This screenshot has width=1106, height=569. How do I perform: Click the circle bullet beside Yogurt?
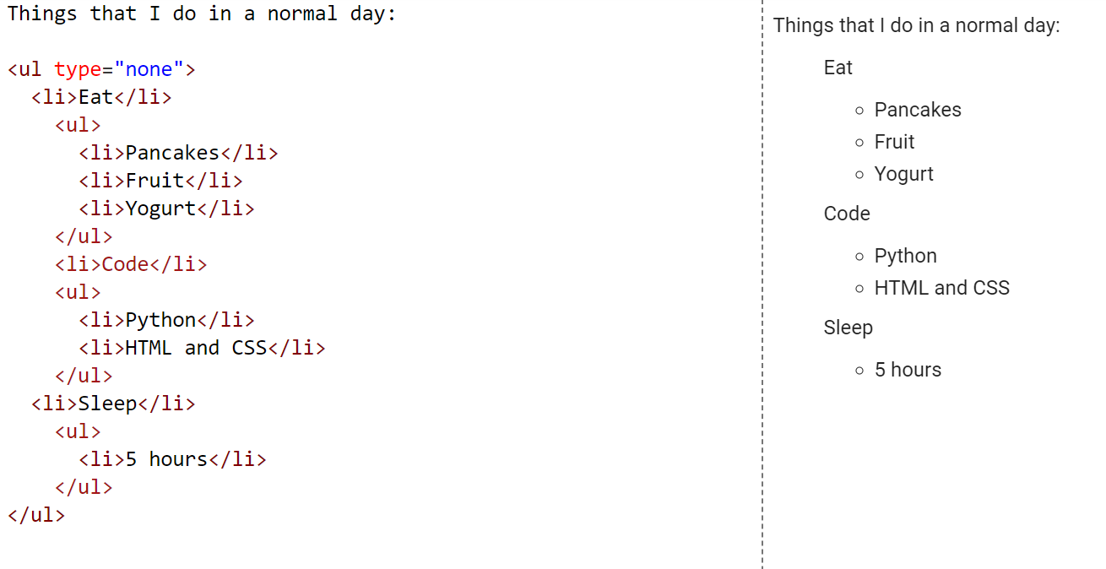point(859,175)
